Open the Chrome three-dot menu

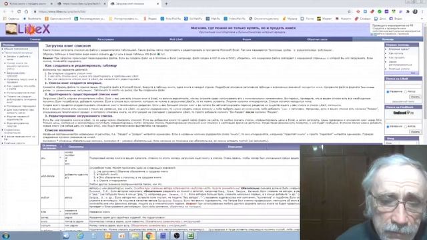(x=422, y=12)
